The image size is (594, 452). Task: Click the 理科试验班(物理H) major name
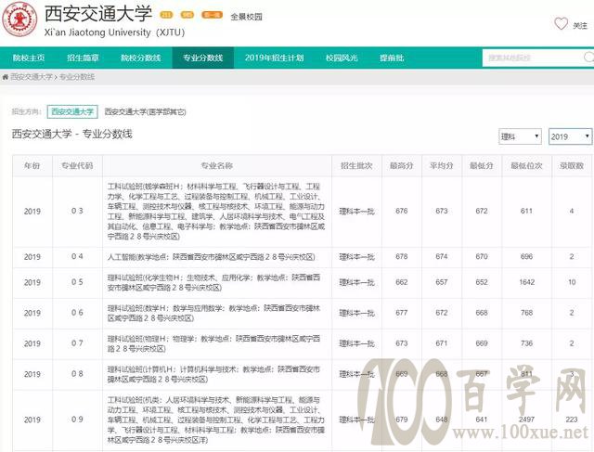(x=214, y=343)
